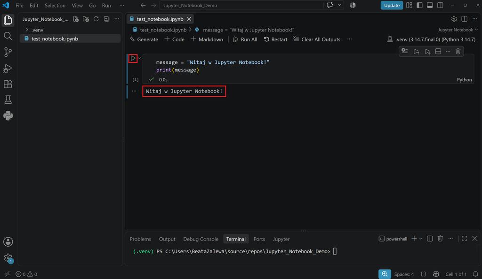Open notebook toolbar overflow ellipsis
Screen dimensions: 482x279
click(350, 39)
